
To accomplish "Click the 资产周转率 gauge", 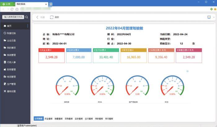I will [137, 86].
